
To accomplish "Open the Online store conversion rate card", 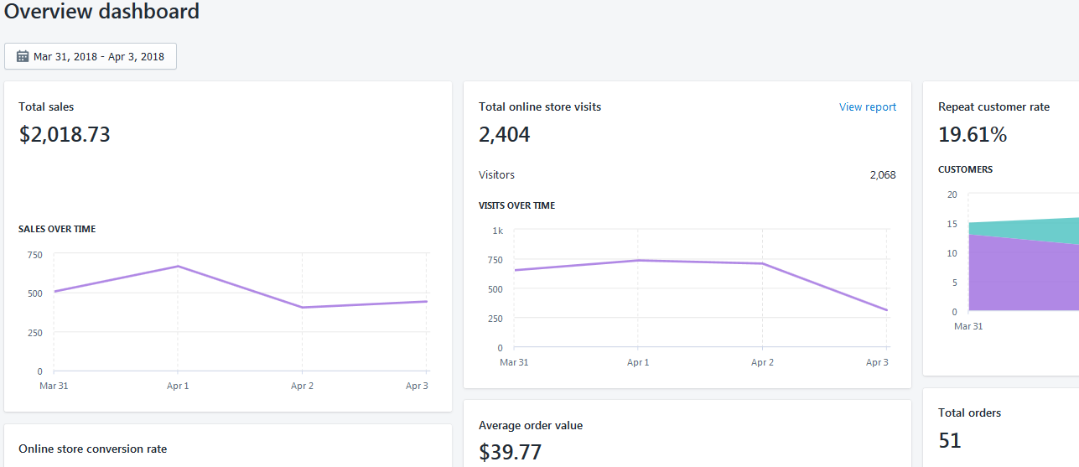I will (228, 446).
